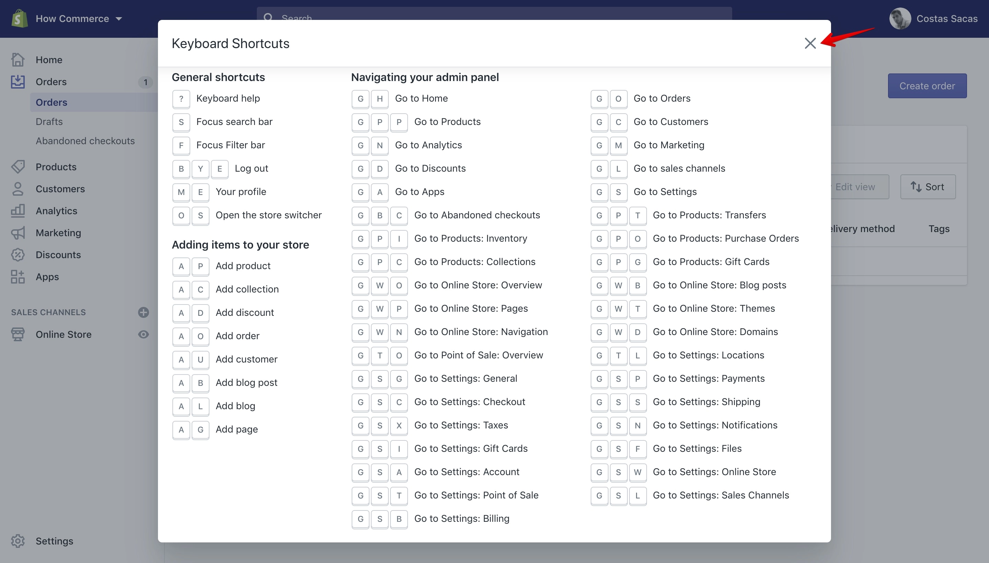Click the 'General shortcuts' heading
Image resolution: width=989 pixels, height=563 pixels.
click(218, 77)
